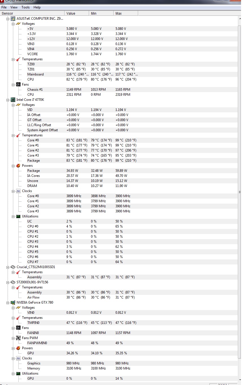Click the Clocks icon under GeForce GTX 780
The width and height of the screenshot is (243, 385).
tap(18, 358)
